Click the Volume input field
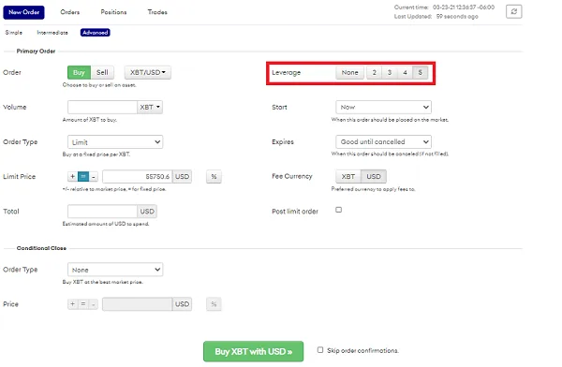This screenshot has height=367, width=562. pyautogui.click(x=102, y=107)
